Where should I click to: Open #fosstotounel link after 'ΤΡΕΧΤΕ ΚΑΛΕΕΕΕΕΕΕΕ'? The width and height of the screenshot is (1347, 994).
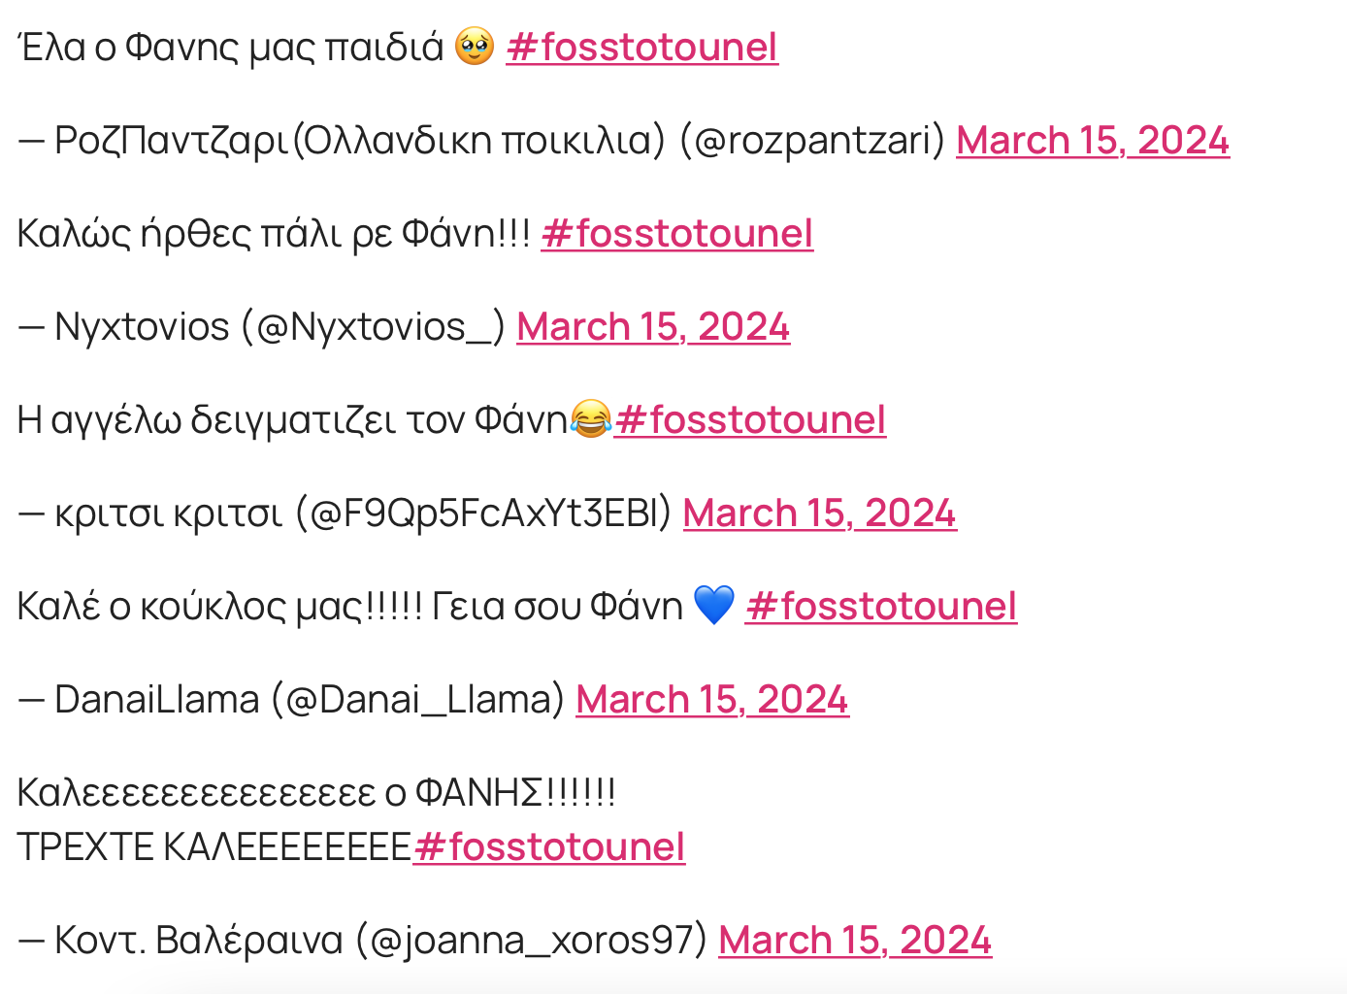[548, 846]
